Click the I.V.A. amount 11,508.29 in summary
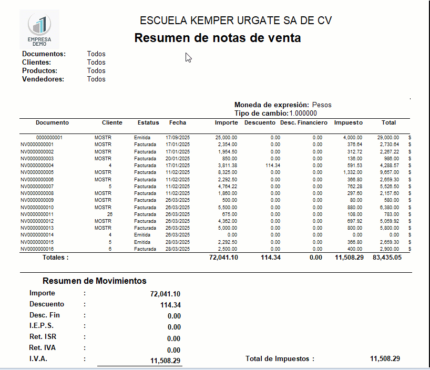The width and height of the screenshot is (430, 370). click(165, 361)
